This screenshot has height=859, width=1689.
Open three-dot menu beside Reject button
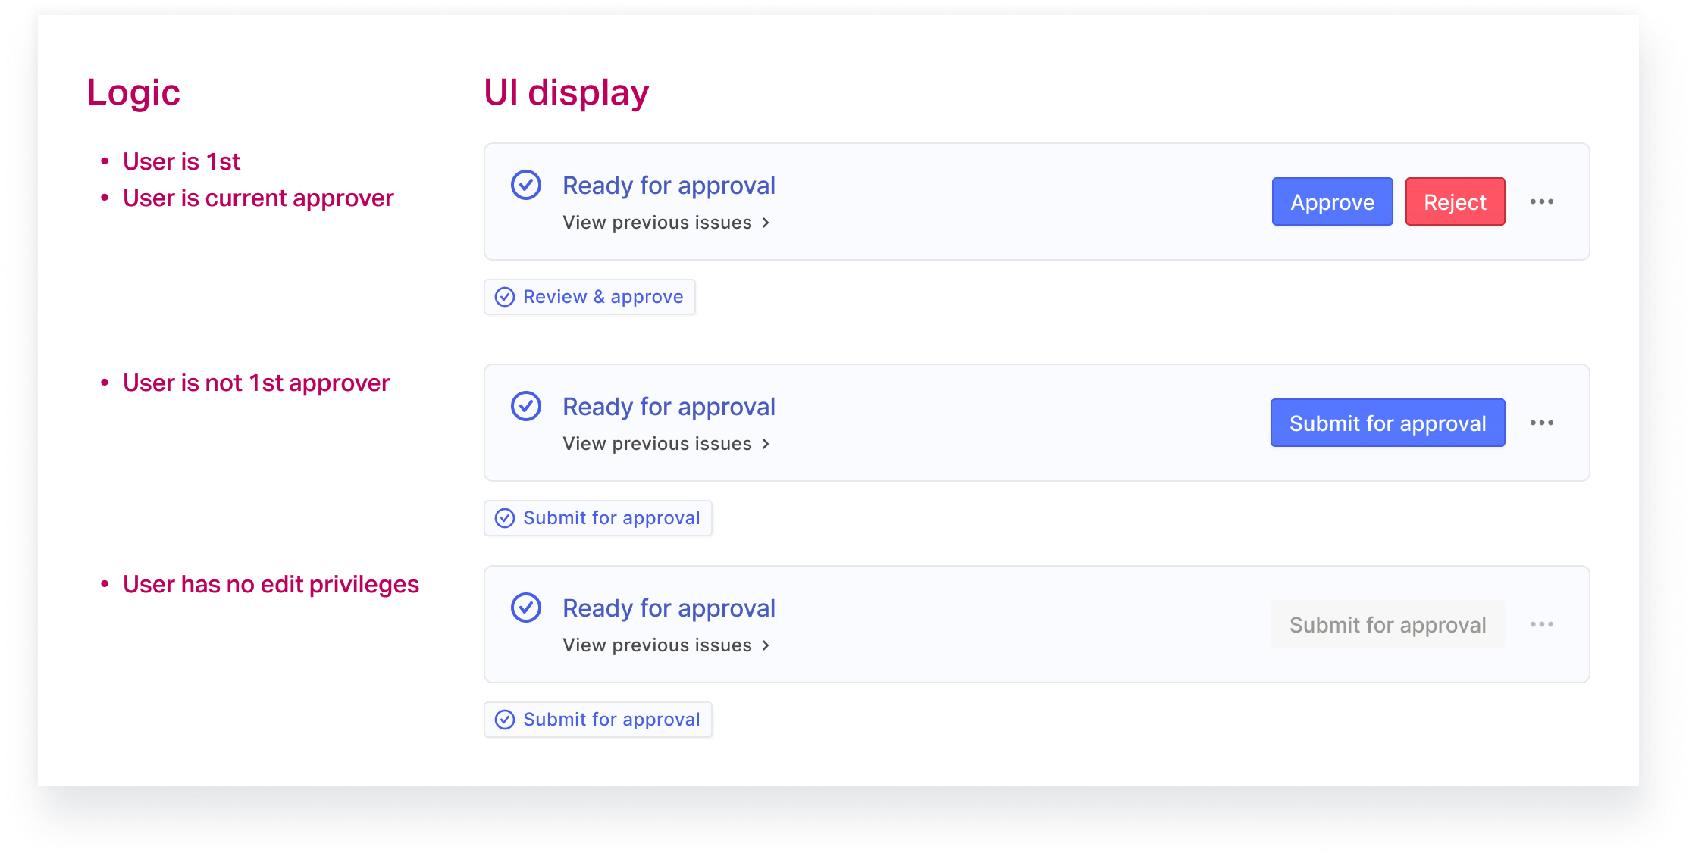(1541, 201)
